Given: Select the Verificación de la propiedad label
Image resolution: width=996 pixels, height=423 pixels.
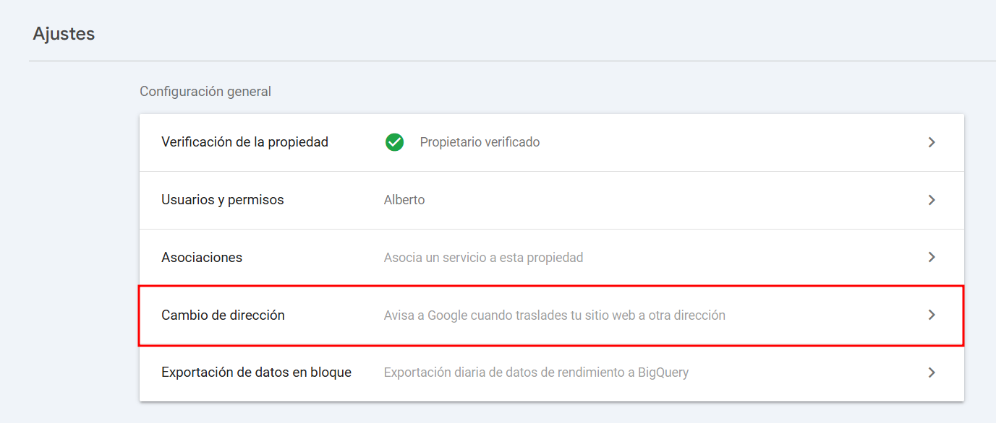Looking at the screenshot, I should click(244, 142).
